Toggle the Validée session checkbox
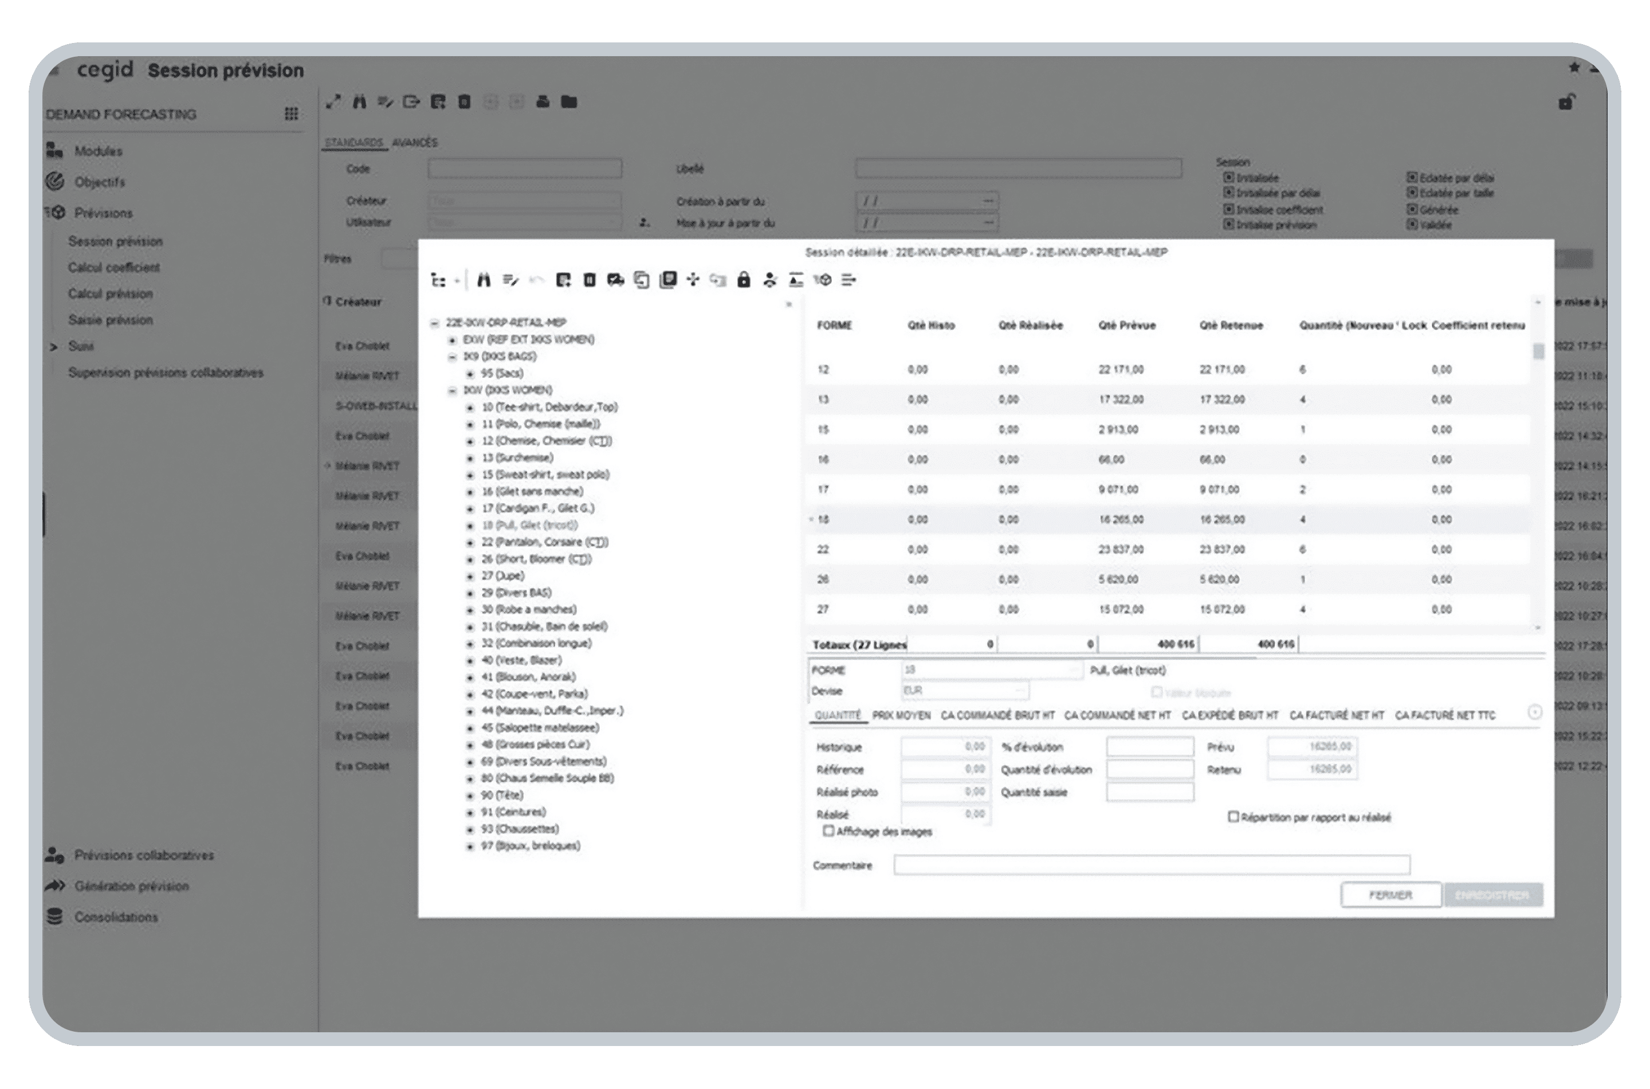 [1412, 224]
